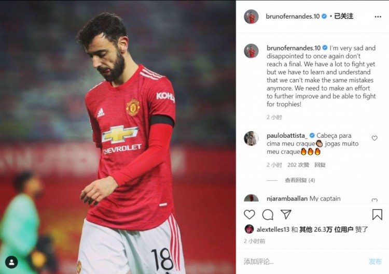Open alextelles13's small avatar in likes row

(249, 229)
